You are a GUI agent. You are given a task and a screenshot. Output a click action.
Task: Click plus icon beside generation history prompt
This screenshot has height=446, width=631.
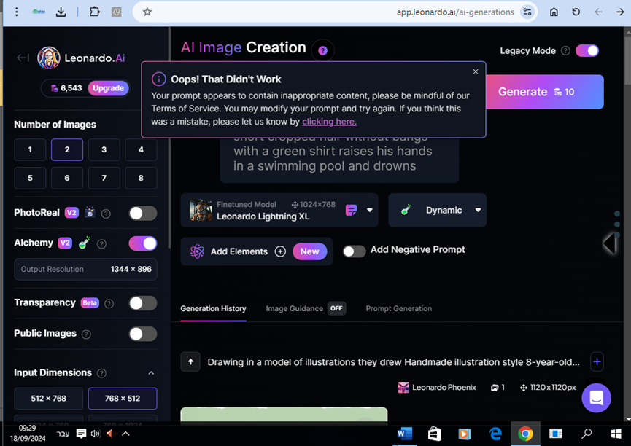[x=597, y=361]
